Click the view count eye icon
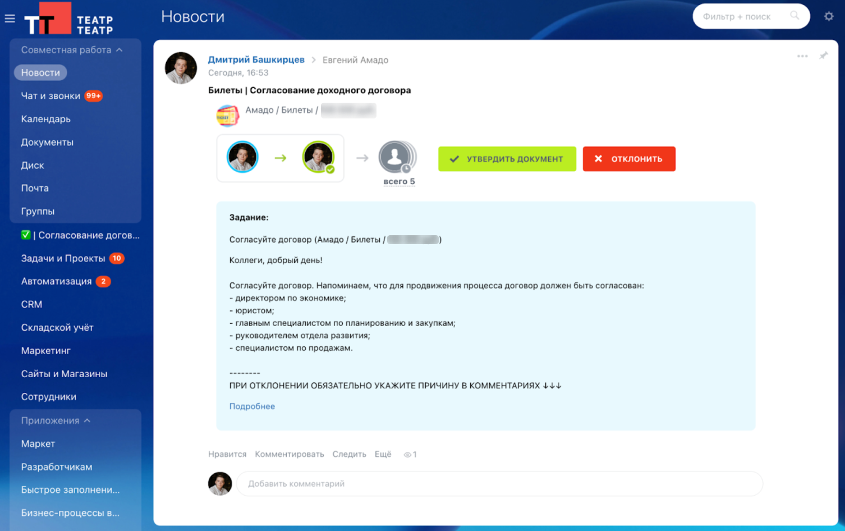Screen dimensions: 845x531 click(407, 455)
